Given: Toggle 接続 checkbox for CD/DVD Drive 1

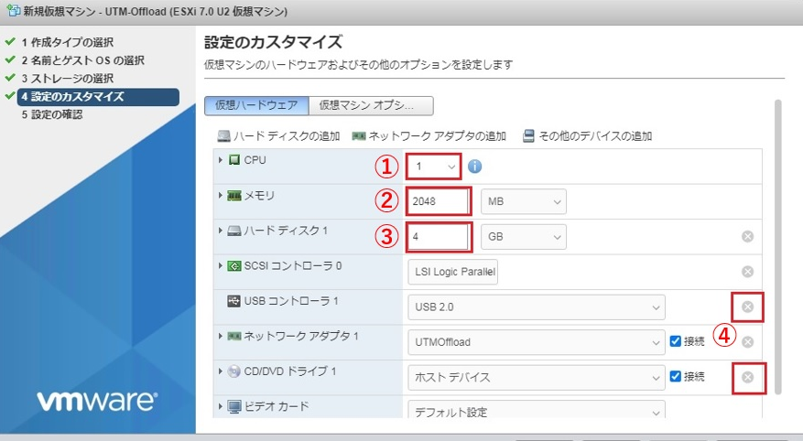Looking at the screenshot, I should pyautogui.click(x=675, y=376).
